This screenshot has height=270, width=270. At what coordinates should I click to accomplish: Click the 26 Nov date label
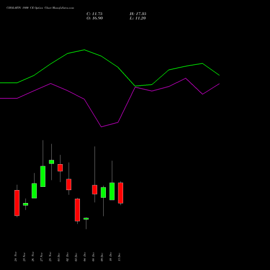pos(33,256)
